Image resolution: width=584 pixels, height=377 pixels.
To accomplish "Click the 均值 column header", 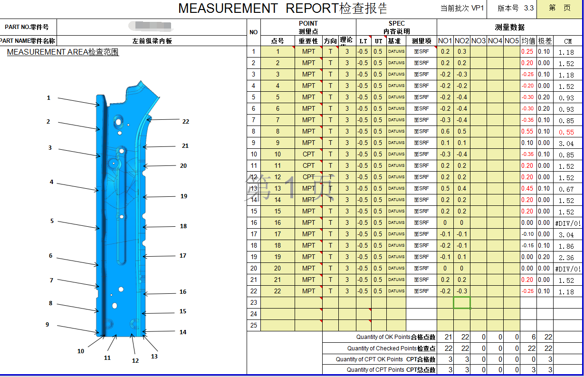I will [x=528, y=41].
